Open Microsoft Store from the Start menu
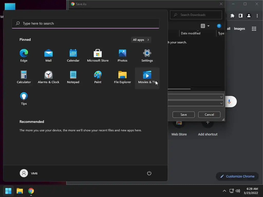263x197 pixels. 98,56
